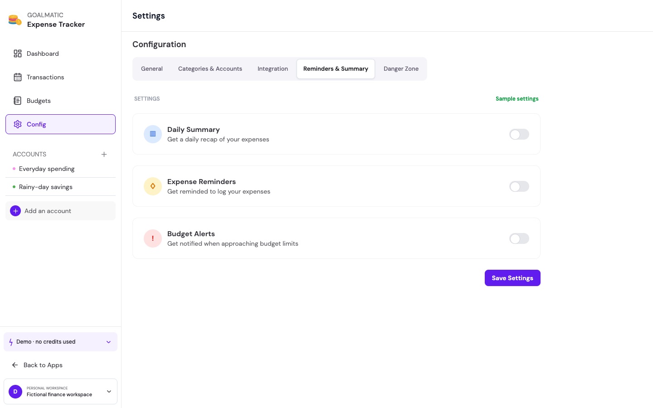The width and height of the screenshot is (653, 408).
Task: Click the Budget Alerts title text
Action: point(191,234)
